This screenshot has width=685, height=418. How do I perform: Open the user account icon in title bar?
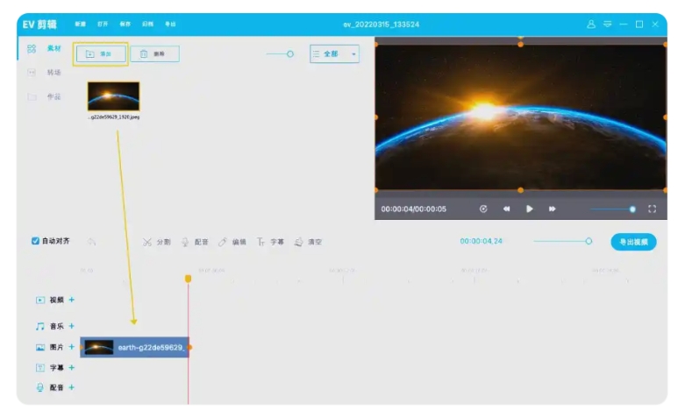(591, 24)
